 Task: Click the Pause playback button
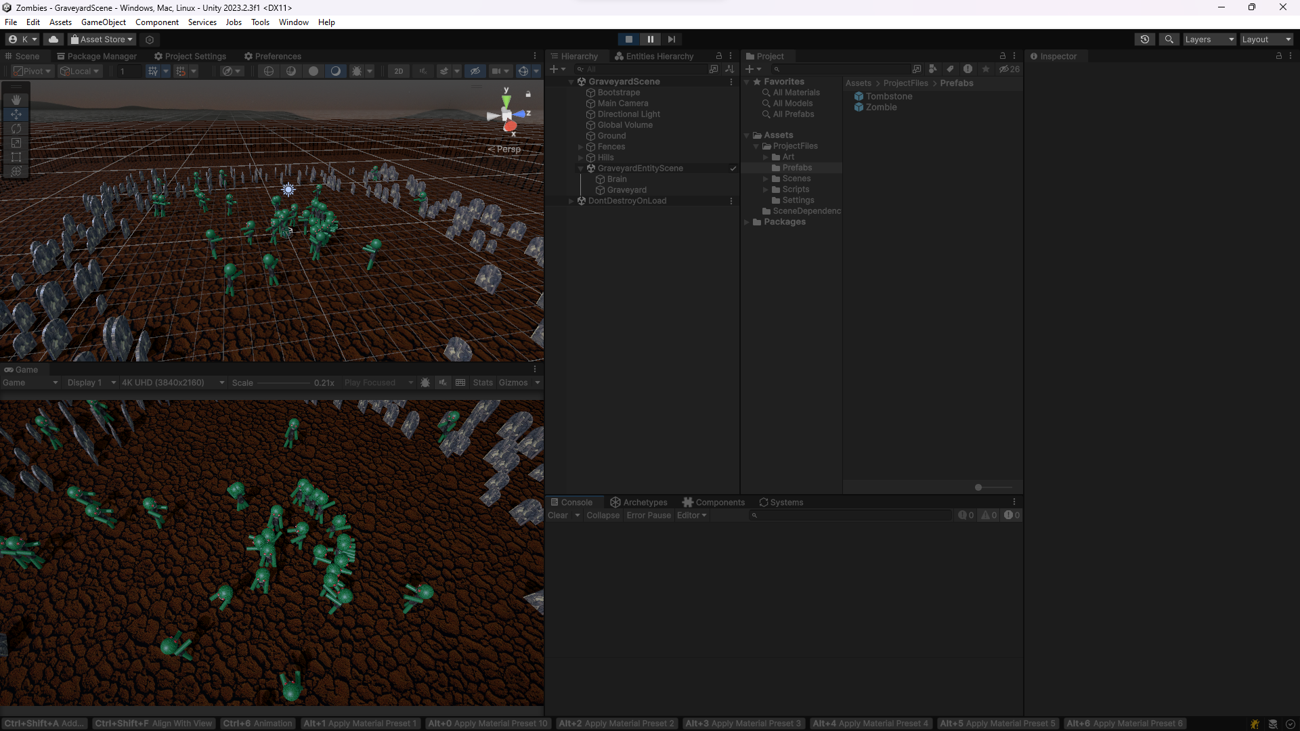[x=650, y=39]
